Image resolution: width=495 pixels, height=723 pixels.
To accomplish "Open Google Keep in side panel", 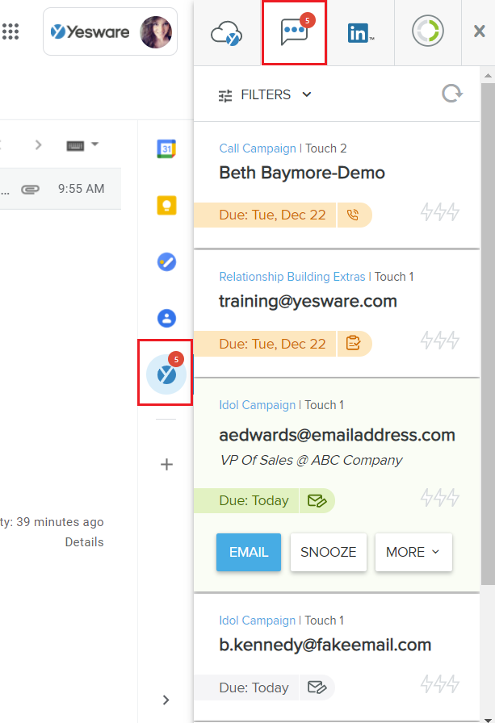I will (166, 205).
